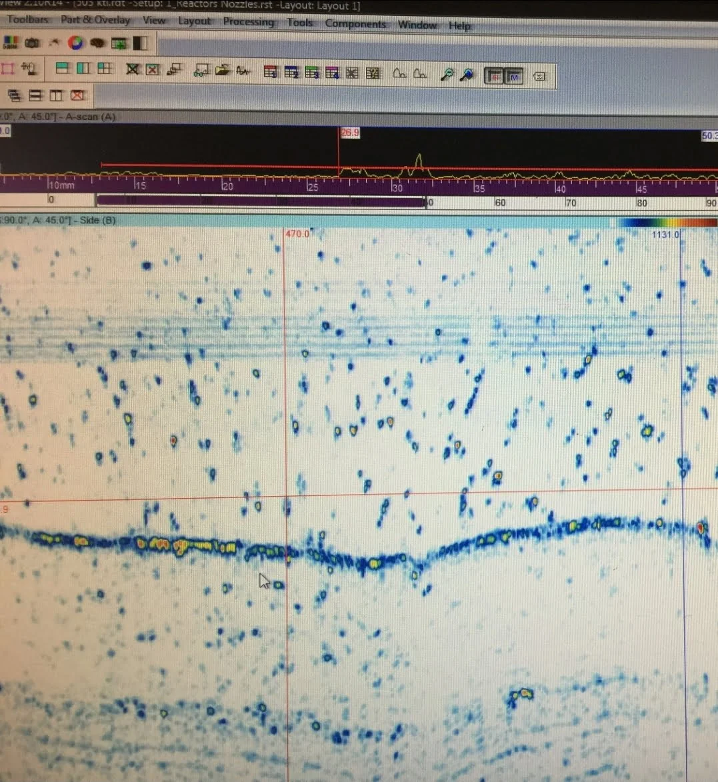Open the Part & Overlay menu
Image resolution: width=718 pixels, height=782 pixels.
pos(95,20)
